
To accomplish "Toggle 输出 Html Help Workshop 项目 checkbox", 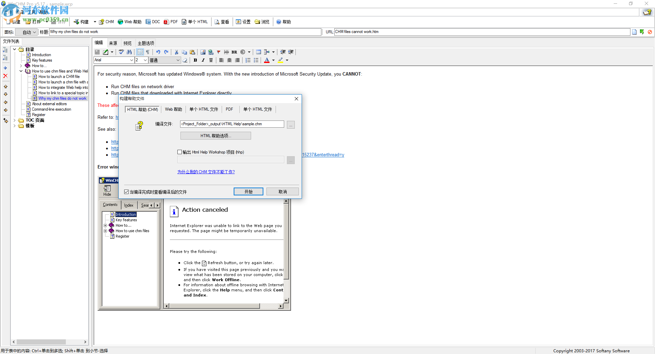I will (x=180, y=152).
